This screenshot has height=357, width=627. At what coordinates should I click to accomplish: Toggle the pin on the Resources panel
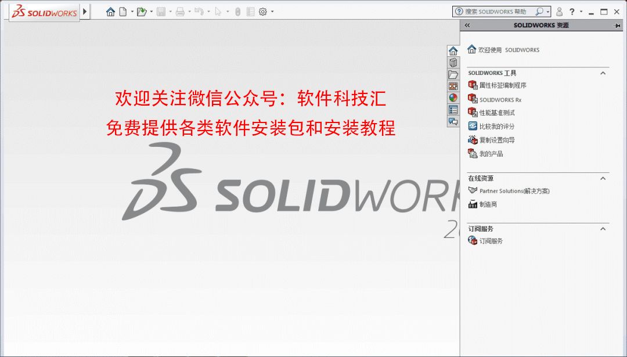617,26
